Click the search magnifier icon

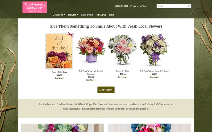(189, 6)
